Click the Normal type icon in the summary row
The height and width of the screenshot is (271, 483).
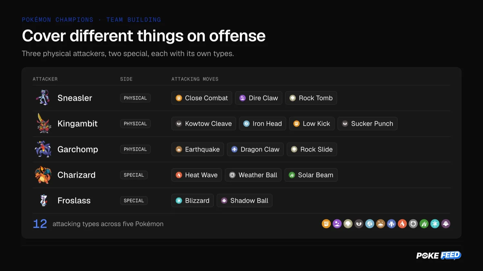point(413,224)
